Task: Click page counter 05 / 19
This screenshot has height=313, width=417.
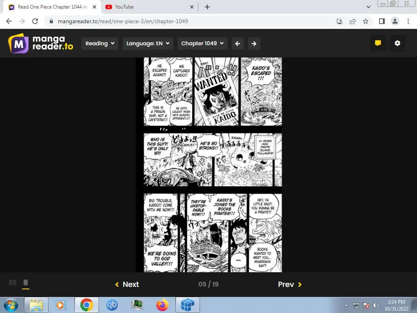Action: [x=208, y=284]
